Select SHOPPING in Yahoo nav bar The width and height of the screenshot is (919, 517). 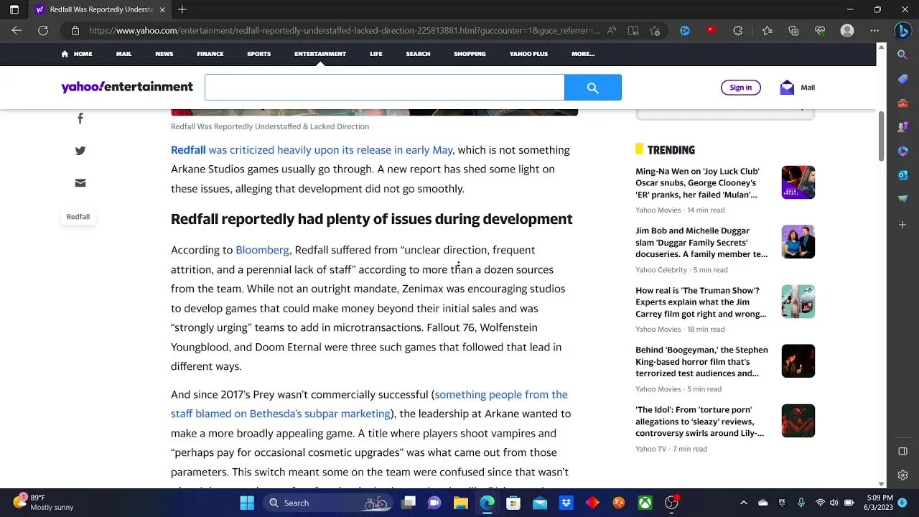(x=470, y=54)
